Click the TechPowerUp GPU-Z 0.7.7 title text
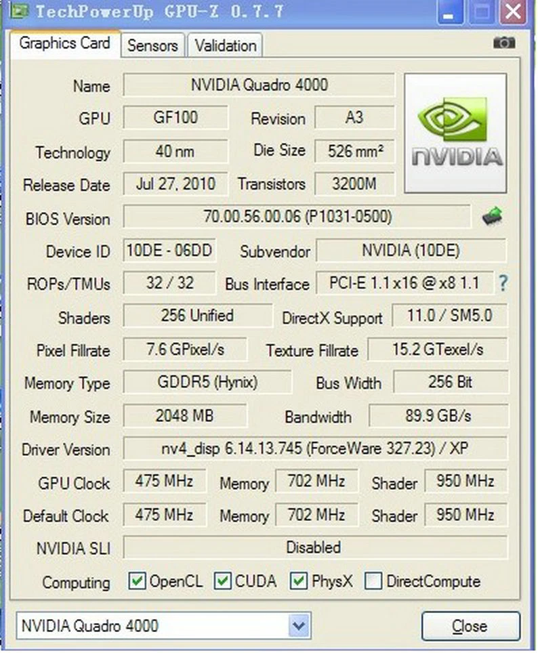 pyautogui.click(x=160, y=11)
